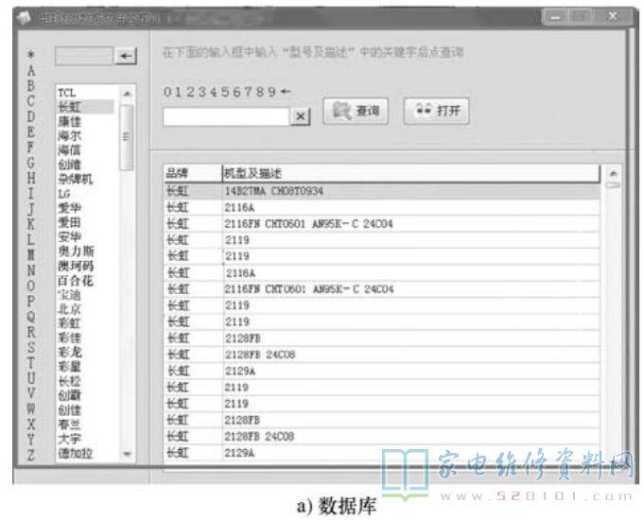Select the 14B27MA CHD8T0934 row
This screenshot has width=644, height=520.
(x=381, y=191)
